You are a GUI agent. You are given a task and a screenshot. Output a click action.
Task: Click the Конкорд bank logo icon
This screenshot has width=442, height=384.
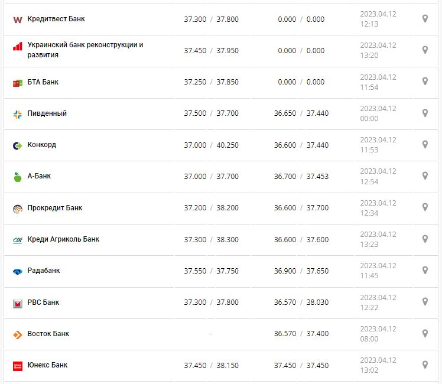click(17, 145)
